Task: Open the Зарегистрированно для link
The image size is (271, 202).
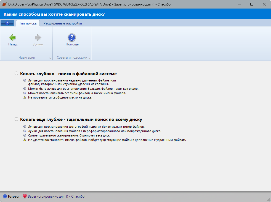Action: tap(57, 196)
